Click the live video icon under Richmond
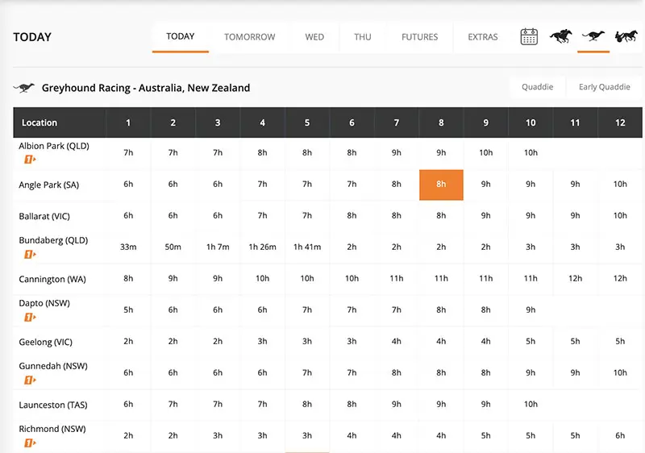 click(30, 443)
